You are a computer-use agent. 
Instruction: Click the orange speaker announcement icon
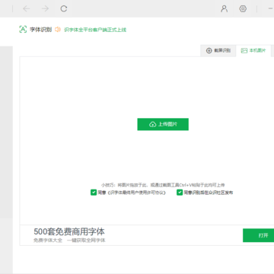[x=58, y=30]
